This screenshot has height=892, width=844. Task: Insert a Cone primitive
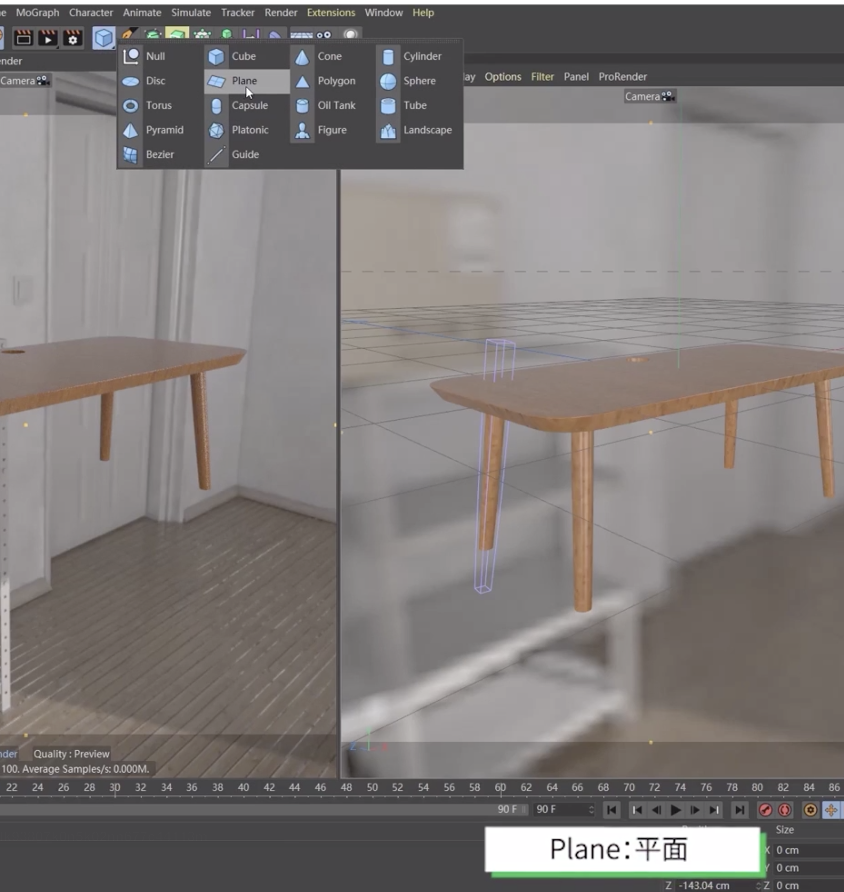(x=332, y=56)
